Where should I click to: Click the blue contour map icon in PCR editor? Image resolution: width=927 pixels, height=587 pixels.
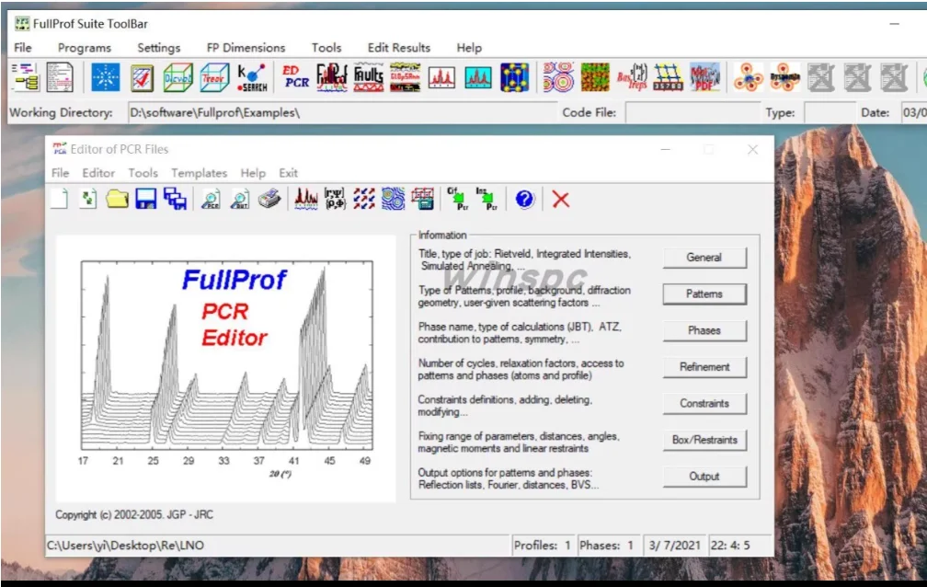(x=394, y=199)
